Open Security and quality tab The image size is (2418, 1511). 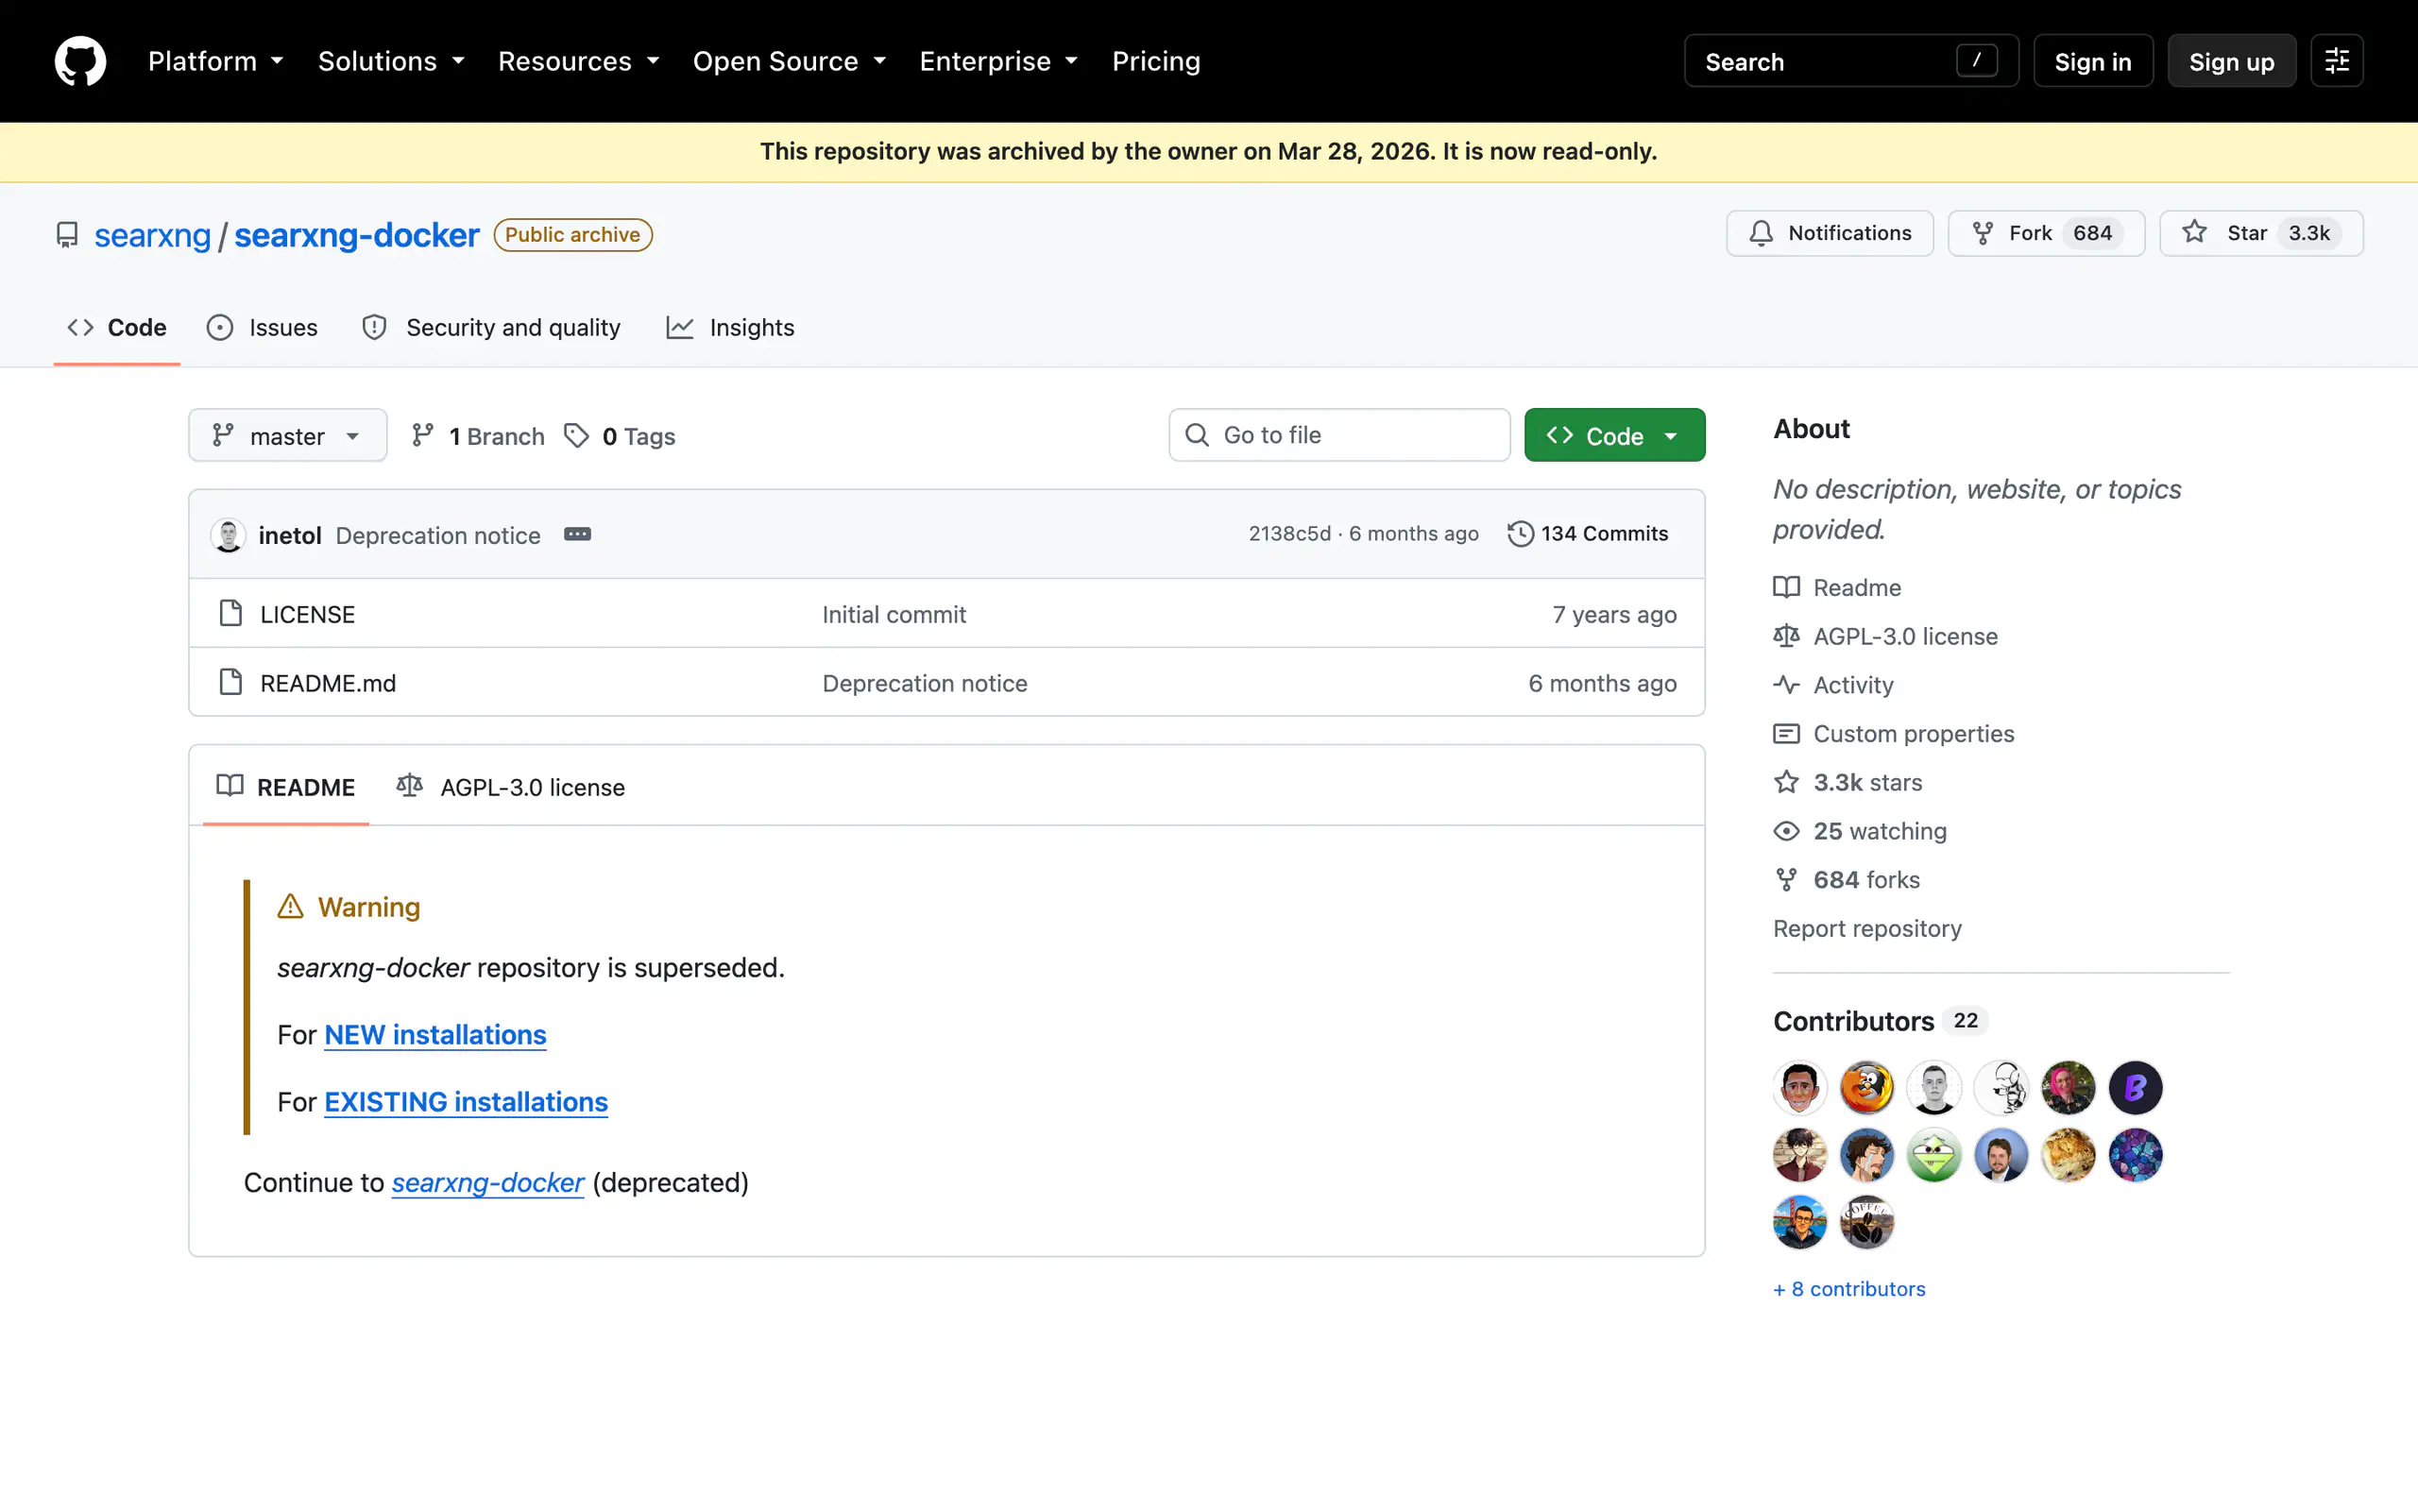(x=491, y=328)
